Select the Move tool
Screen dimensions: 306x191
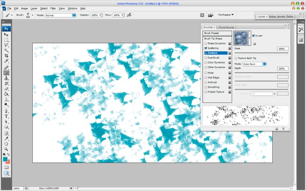click(x=6, y=34)
